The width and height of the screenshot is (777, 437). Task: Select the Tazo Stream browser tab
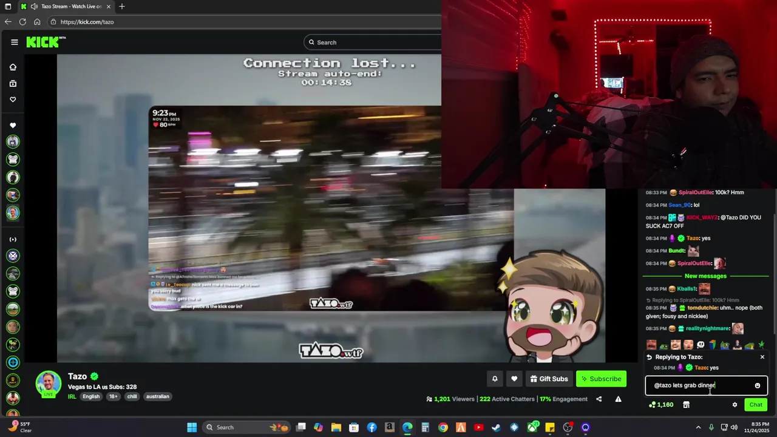66,7
